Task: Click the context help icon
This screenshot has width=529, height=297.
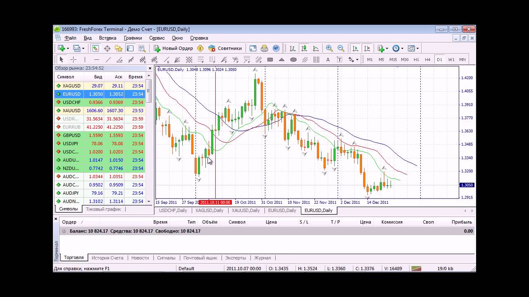Action: pyautogui.click(x=276, y=48)
